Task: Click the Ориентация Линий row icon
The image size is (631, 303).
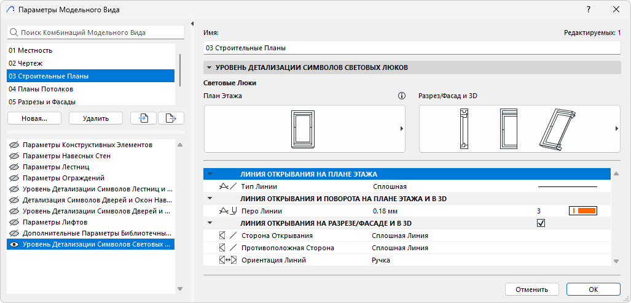Action: [x=228, y=261]
